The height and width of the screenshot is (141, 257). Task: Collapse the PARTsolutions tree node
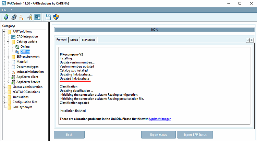[4, 32]
